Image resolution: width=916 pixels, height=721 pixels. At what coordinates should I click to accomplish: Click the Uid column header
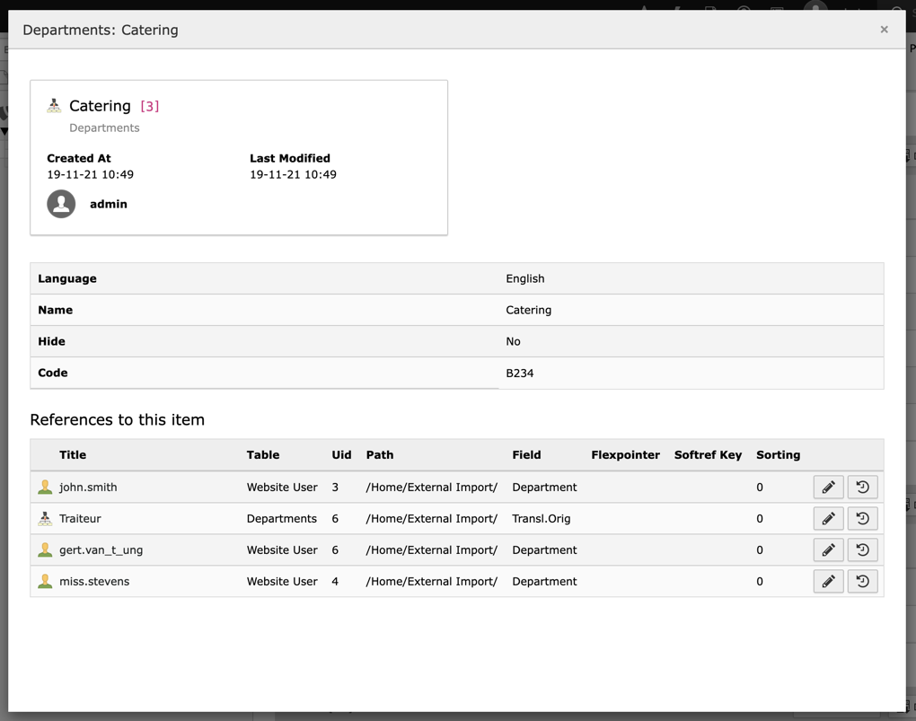341,455
